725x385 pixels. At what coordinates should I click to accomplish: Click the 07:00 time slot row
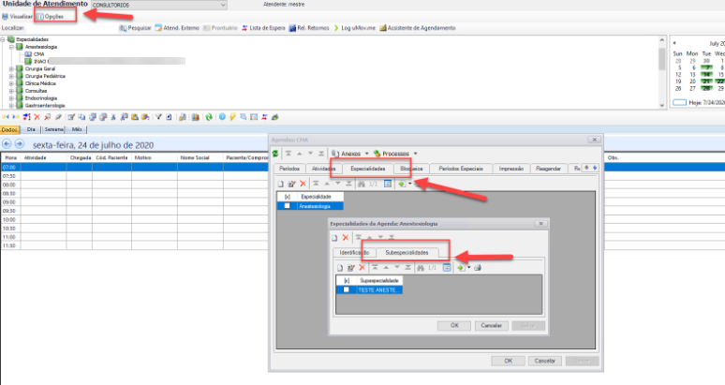click(134, 168)
